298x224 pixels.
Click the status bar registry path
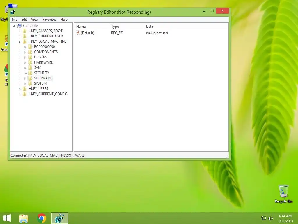[47, 155]
